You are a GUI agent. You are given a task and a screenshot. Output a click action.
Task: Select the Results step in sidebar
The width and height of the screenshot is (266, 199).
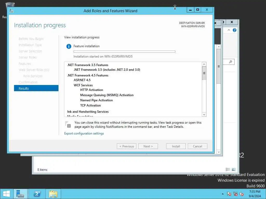tap(36, 88)
